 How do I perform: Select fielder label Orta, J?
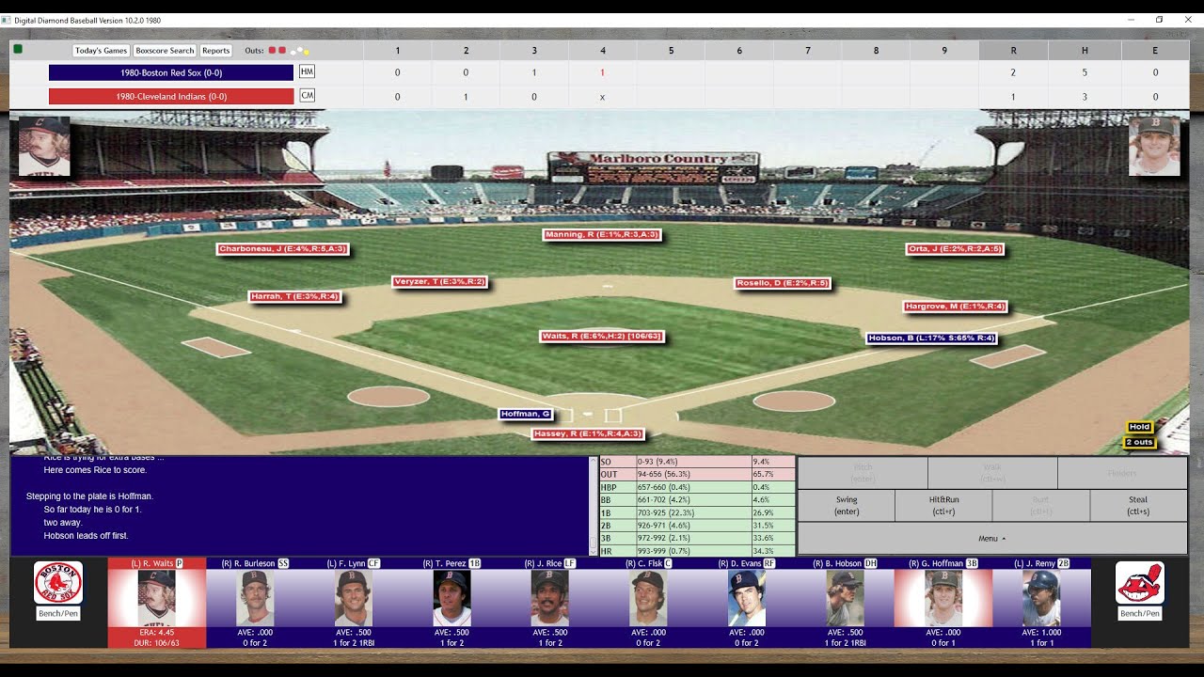[x=955, y=249]
